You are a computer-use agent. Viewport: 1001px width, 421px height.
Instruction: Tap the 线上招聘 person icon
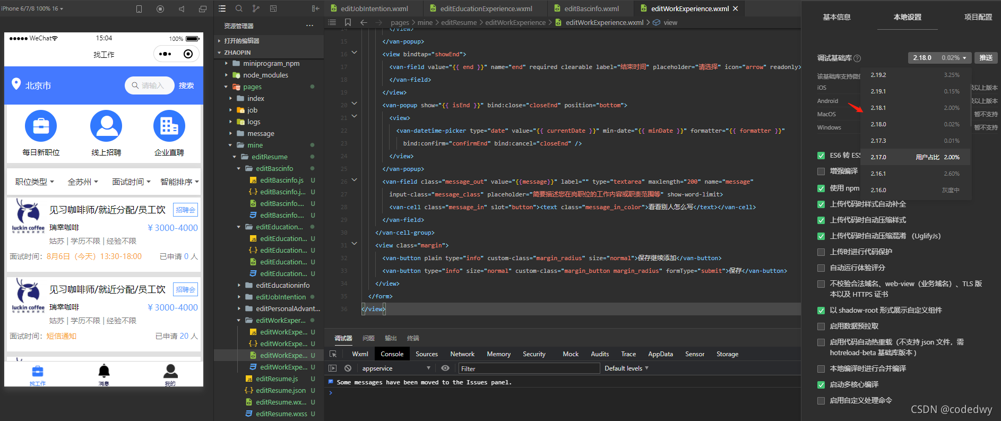[106, 126]
